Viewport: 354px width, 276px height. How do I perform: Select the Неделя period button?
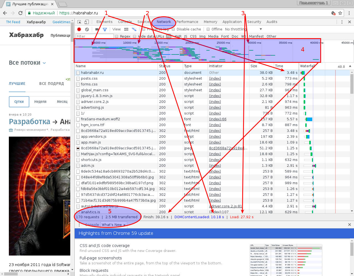[40, 102]
